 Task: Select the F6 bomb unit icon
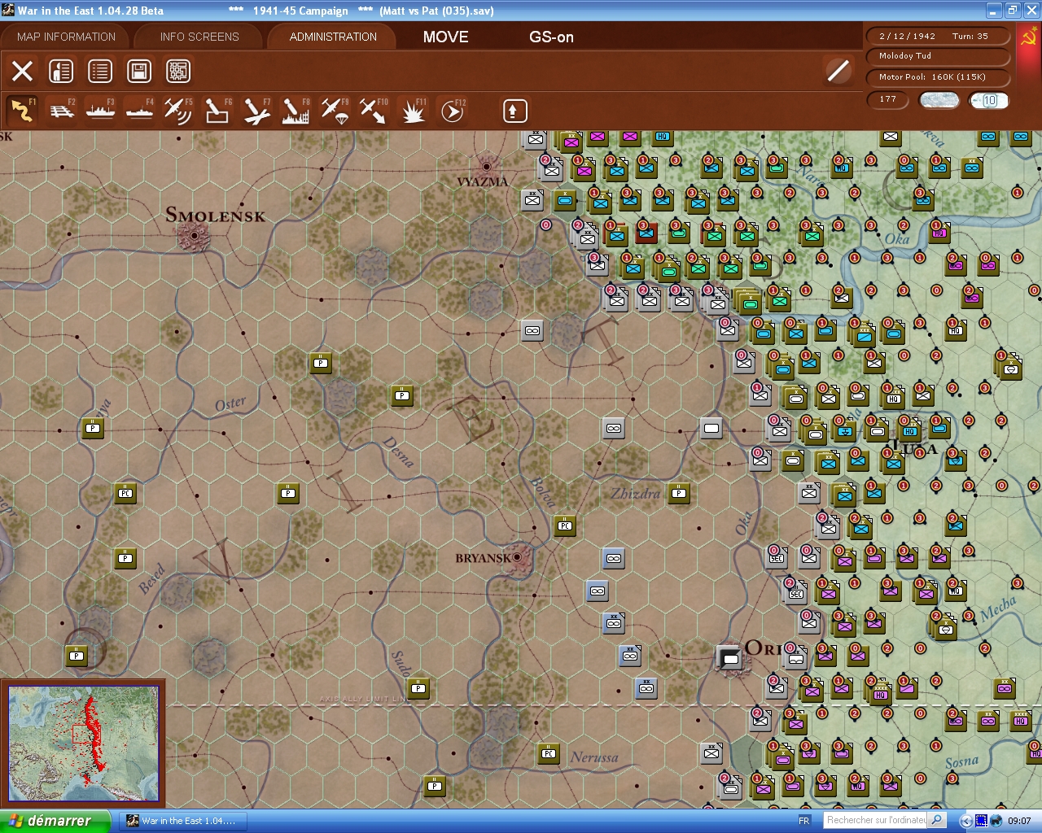click(217, 111)
